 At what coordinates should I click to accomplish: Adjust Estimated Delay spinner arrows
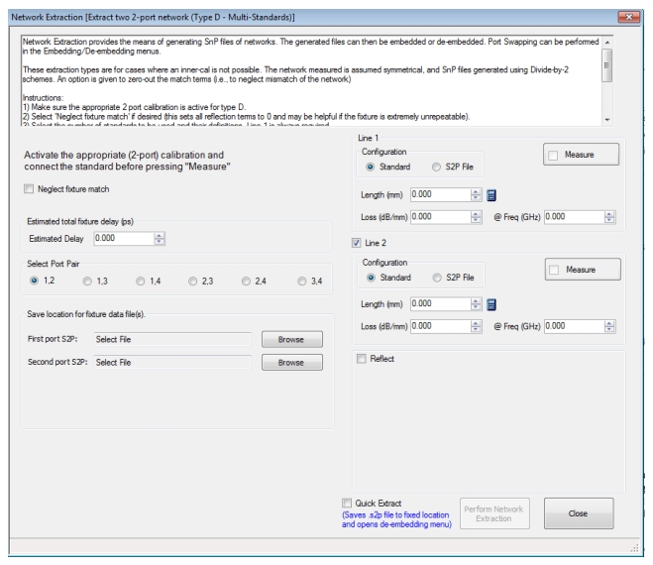[160, 238]
